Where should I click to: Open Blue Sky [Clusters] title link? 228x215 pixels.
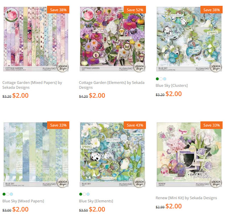click(172, 85)
